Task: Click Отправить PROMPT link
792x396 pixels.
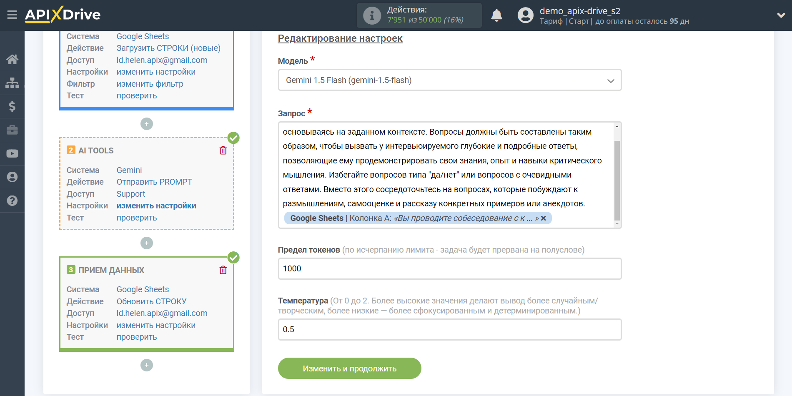Action: [x=154, y=182]
